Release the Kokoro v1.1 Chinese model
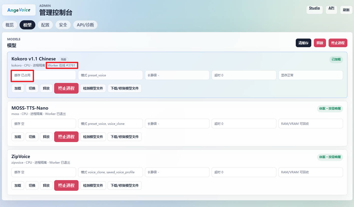Screen dimensions: 354x207 (46, 88)
